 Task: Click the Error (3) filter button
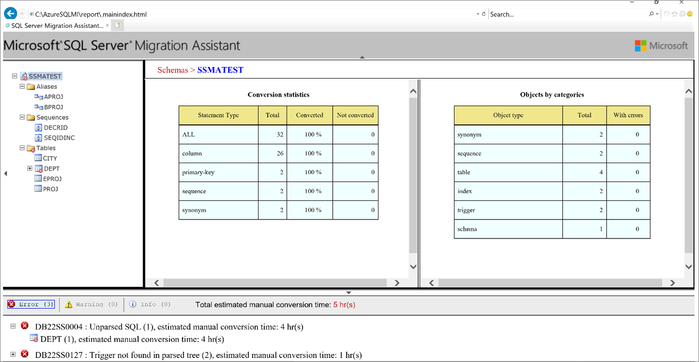[x=30, y=304]
